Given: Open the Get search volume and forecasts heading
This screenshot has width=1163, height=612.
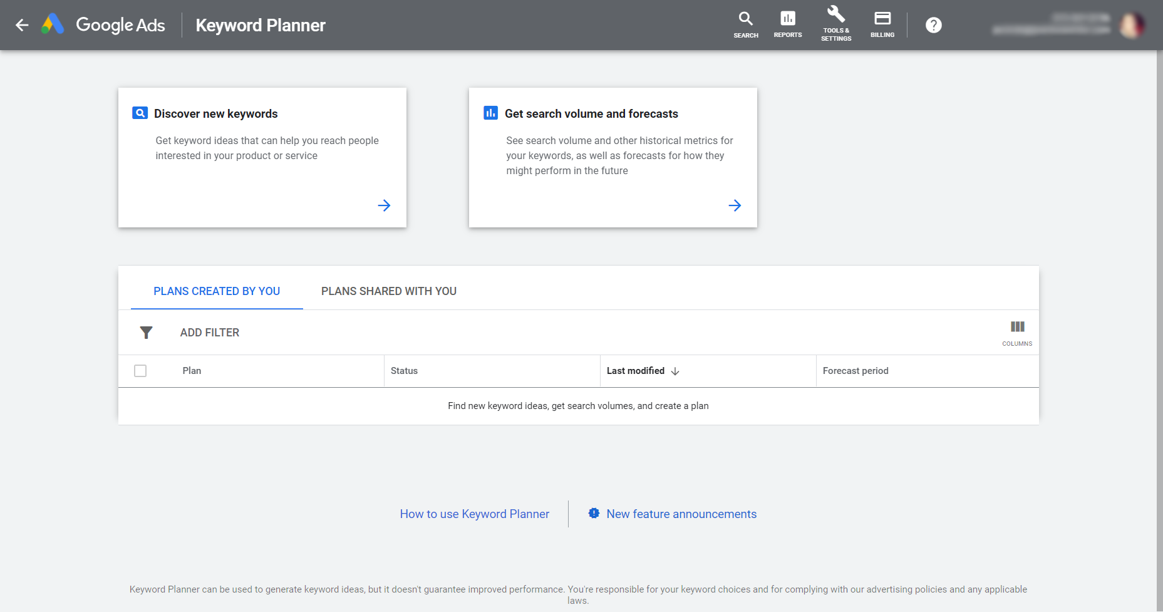Looking at the screenshot, I should (x=591, y=113).
